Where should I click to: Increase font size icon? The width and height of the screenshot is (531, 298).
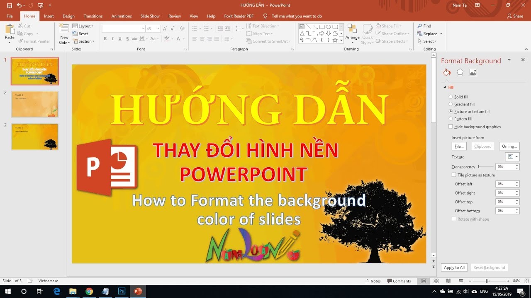(165, 29)
